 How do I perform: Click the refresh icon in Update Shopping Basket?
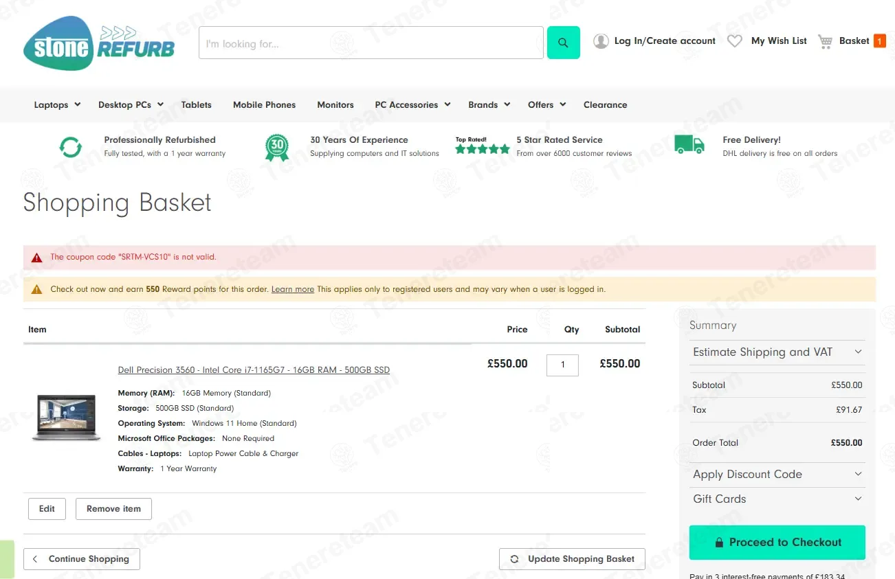click(x=514, y=559)
